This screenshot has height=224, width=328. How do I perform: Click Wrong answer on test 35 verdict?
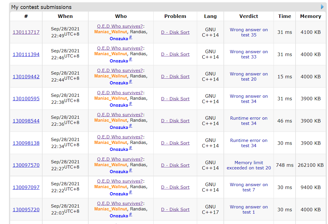coord(249,32)
